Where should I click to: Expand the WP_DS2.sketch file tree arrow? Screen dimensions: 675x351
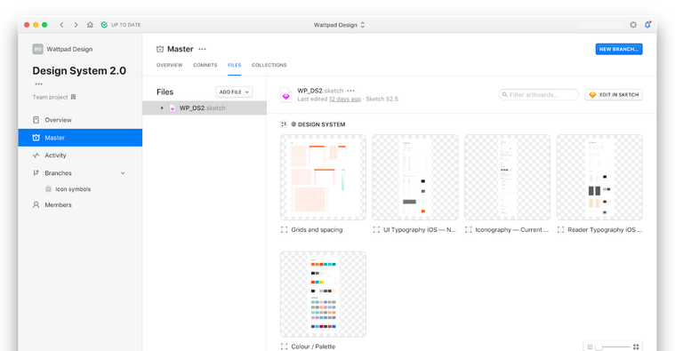tap(162, 108)
